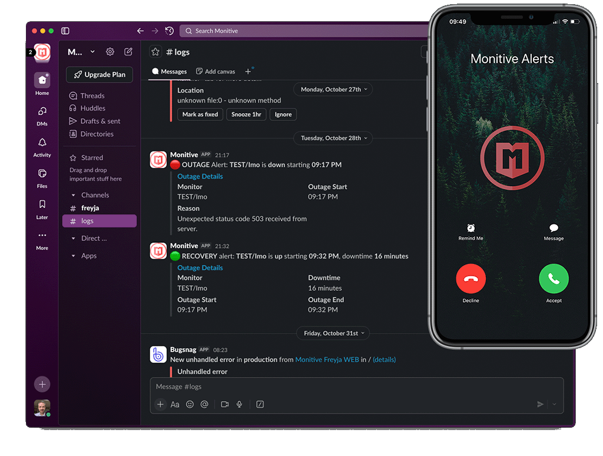Open the Outage Details link

(x=200, y=176)
